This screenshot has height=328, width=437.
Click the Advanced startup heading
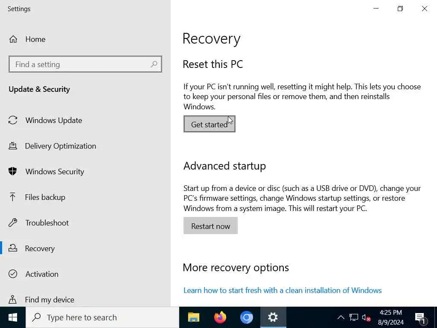(x=224, y=166)
